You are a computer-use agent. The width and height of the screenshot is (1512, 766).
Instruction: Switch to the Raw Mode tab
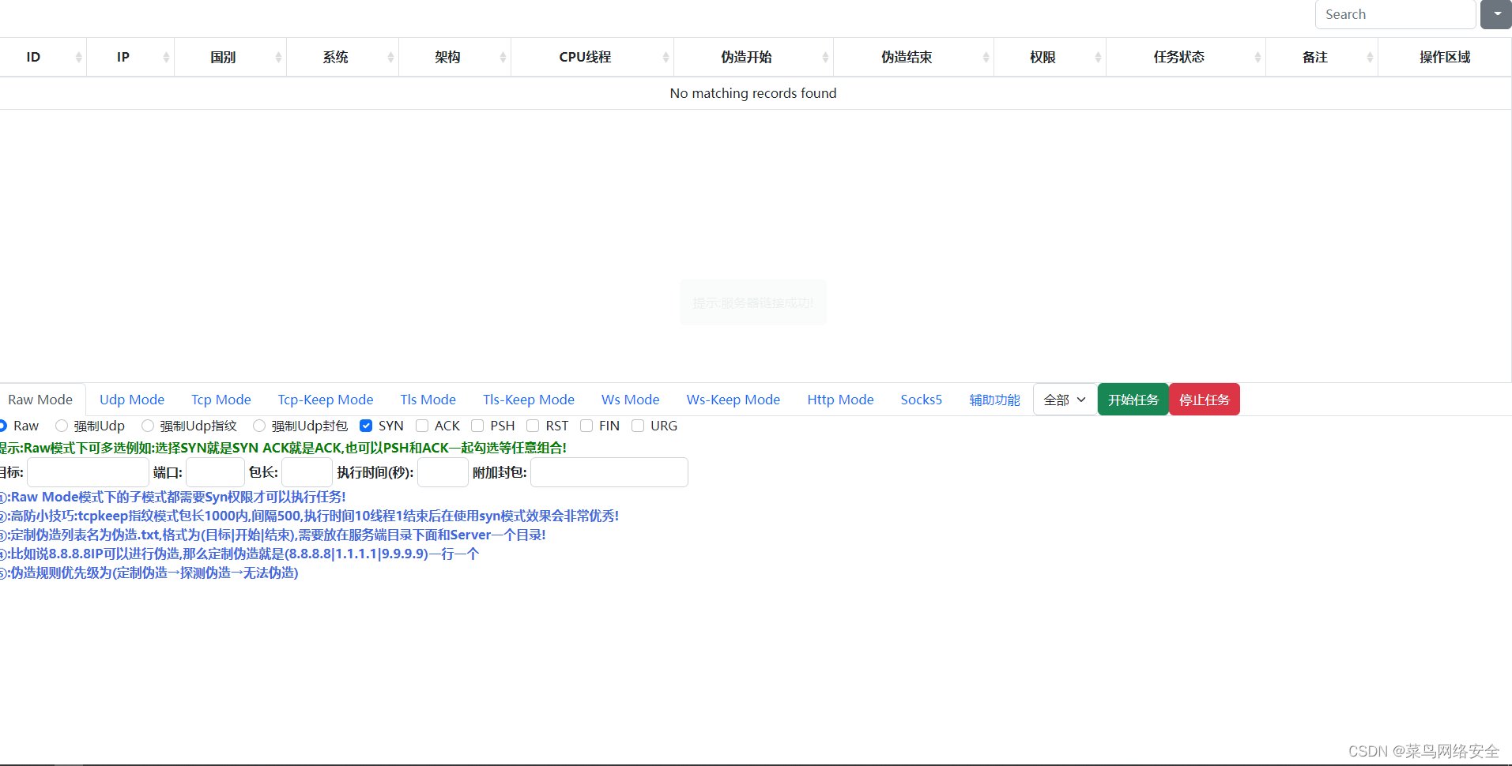pyautogui.click(x=40, y=400)
